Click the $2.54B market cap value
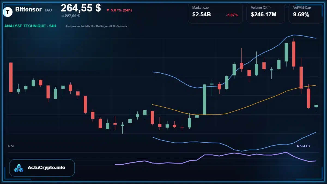Image resolution: width=327 pixels, height=184 pixels. (x=201, y=15)
